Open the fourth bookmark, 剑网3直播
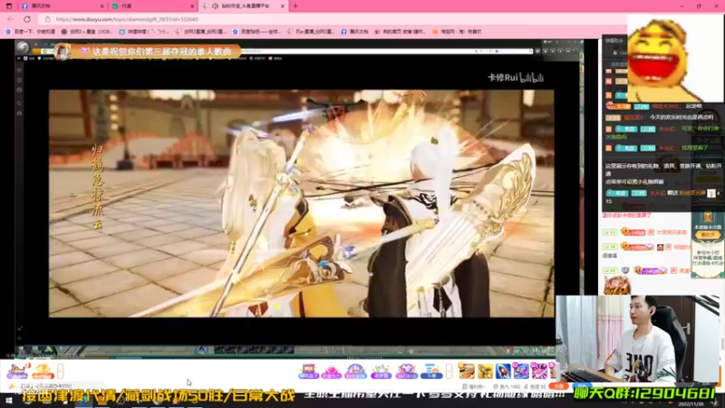 pos(200,32)
